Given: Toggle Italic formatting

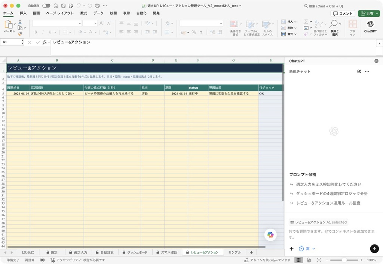Looking at the screenshot, I should click(43, 32).
